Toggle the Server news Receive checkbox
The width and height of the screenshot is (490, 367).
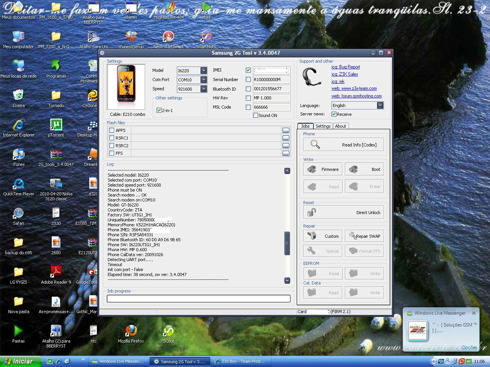click(x=334, y=114)
